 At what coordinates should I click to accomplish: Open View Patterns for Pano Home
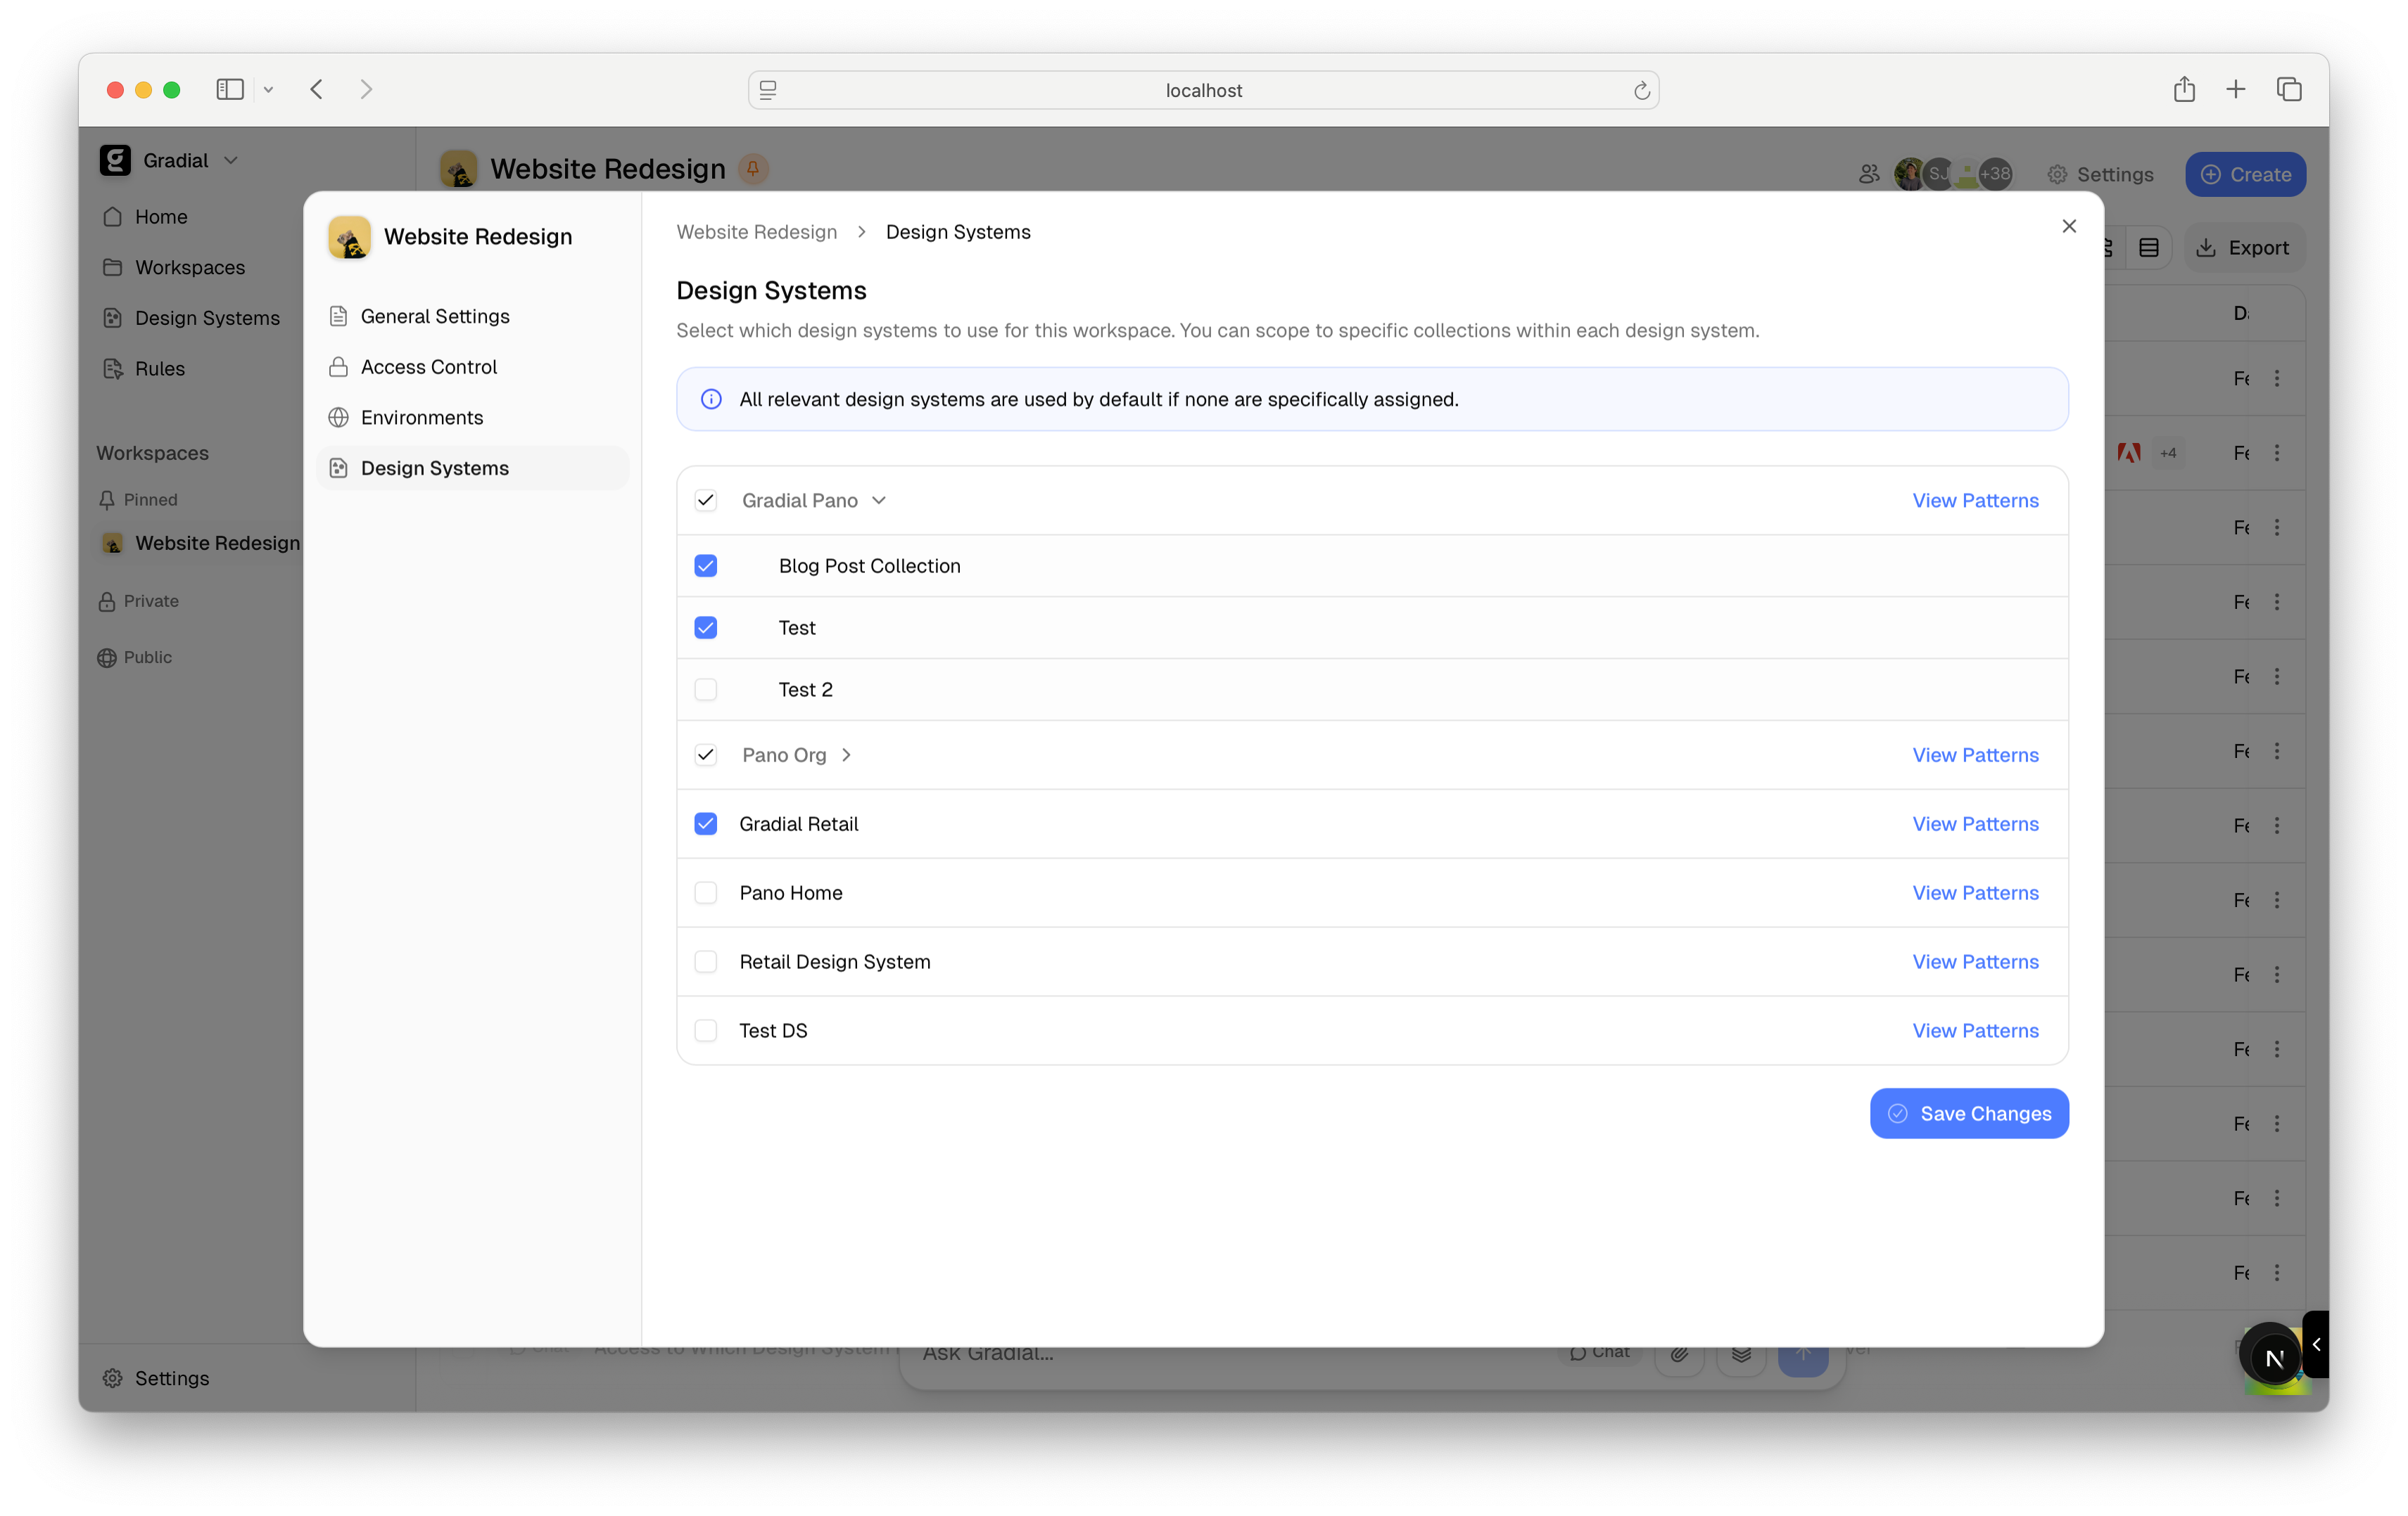[x=1975, y=892]
